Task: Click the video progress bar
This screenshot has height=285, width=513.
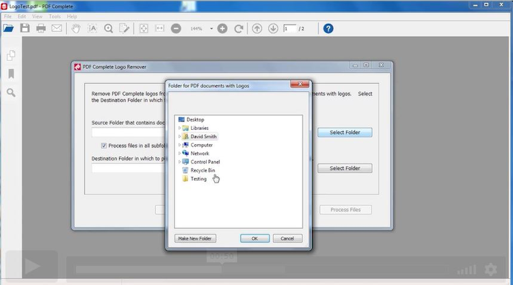Action: click(x=261, y=270)
